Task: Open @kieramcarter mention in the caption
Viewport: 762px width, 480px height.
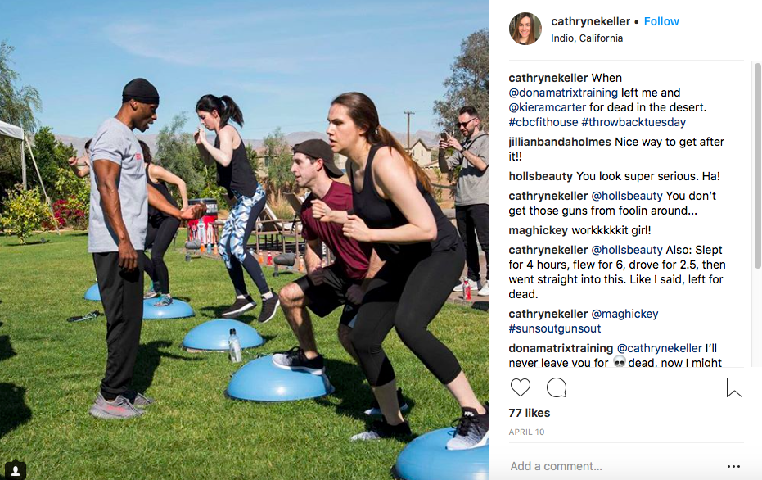Action: tap(548, 107)
